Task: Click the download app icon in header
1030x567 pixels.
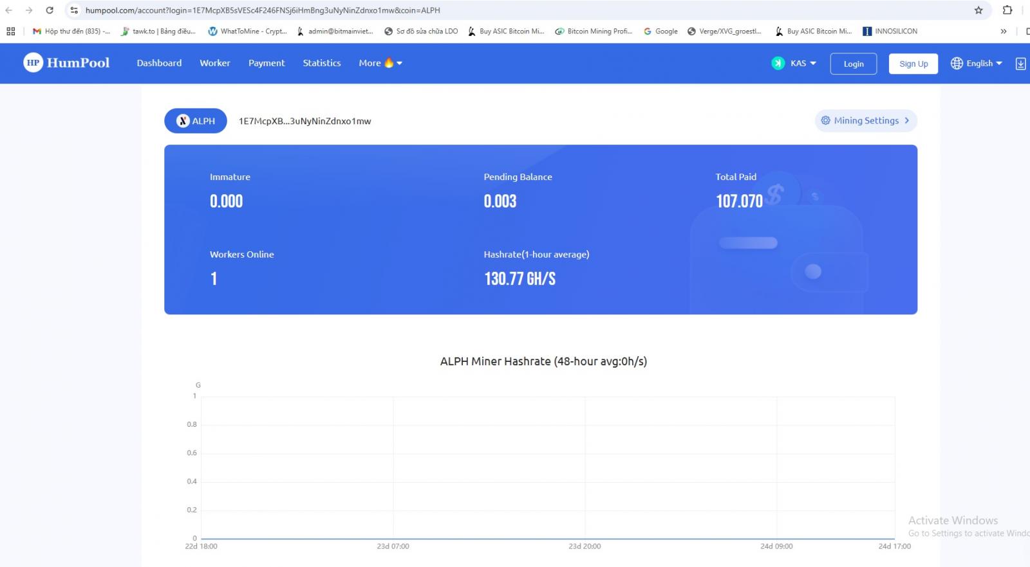Action: pos(1020,63)
